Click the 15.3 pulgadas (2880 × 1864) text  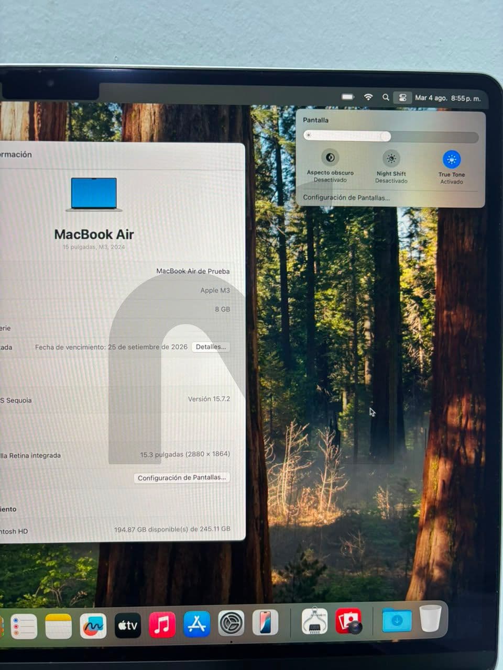pos(185,454)
